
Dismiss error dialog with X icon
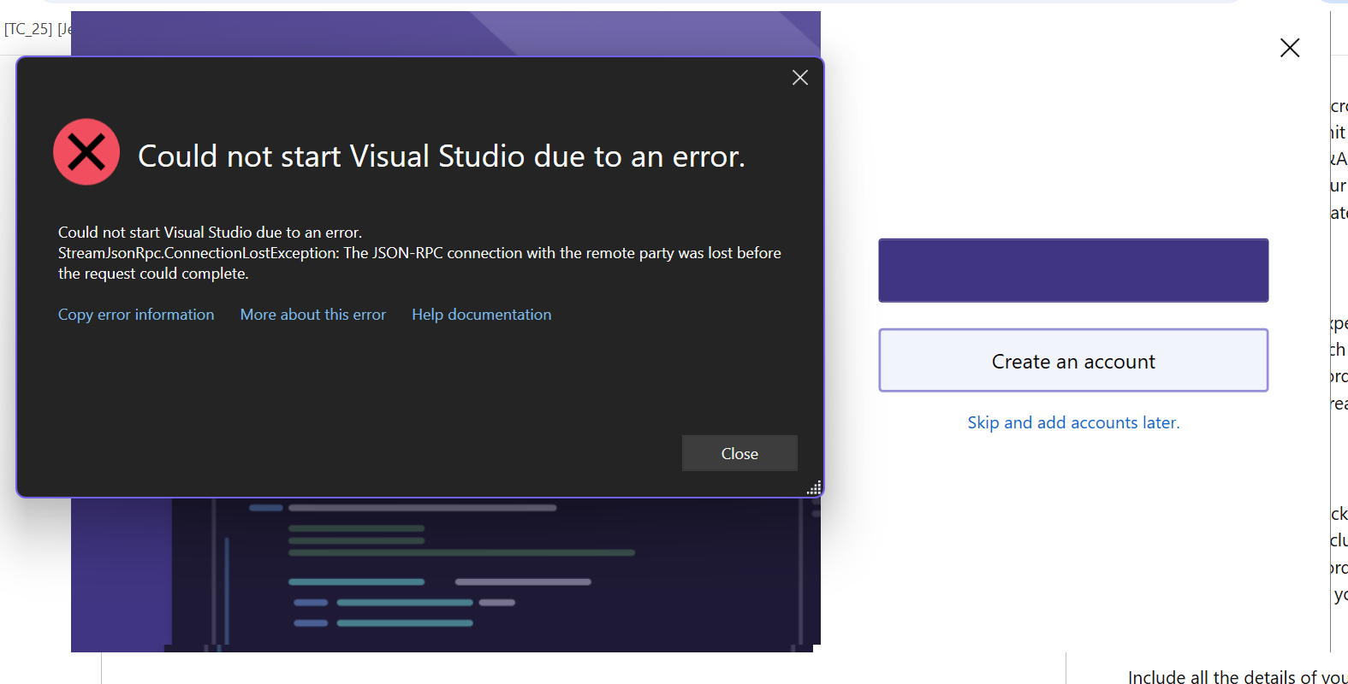800,78
